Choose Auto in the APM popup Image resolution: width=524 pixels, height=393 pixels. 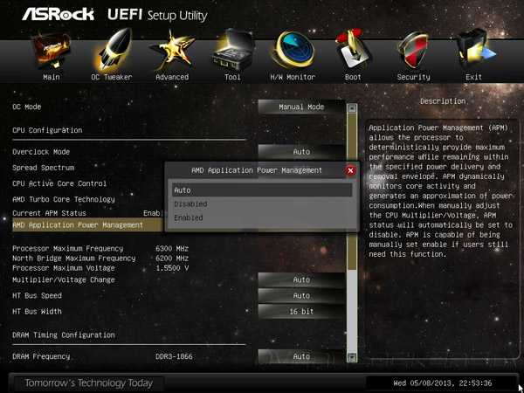tap(262, 190)
